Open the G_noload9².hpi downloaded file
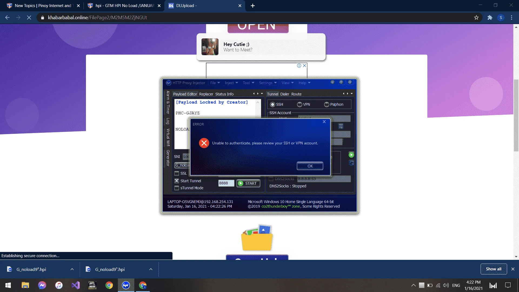Image resolution: width=519 pixels, height=292 pixels. (31, 269)
